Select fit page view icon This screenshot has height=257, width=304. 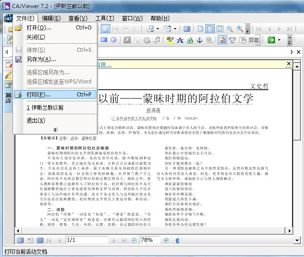coord(220,29)
